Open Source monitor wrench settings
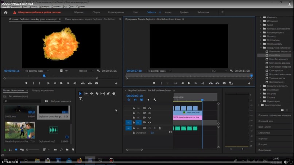 98,71
